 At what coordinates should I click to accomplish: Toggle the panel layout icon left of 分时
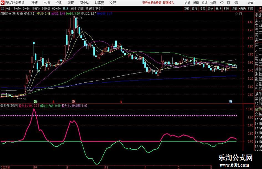click(x=2, y=9)
